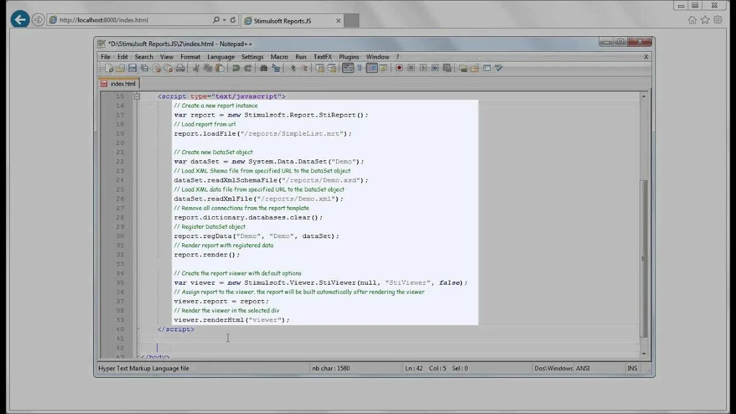The height and width of the screenshot is (414, 736).
Task: Click the editor scrollbar up arrow
Action: tap(643, 97)
